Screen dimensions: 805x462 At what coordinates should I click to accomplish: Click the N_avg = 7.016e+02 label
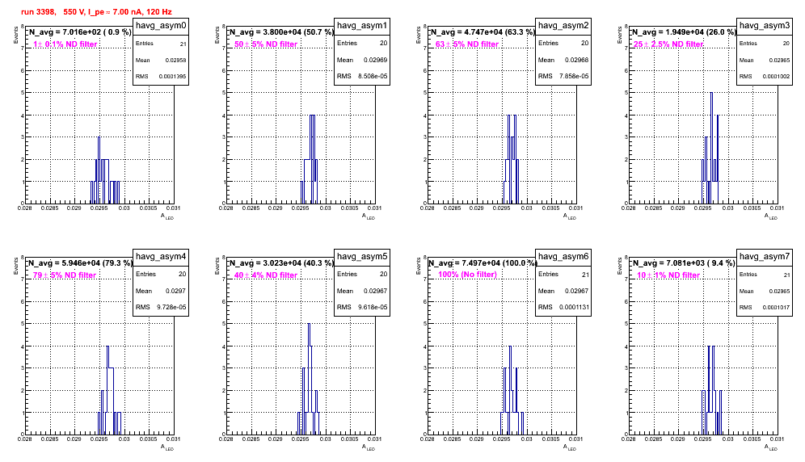[x=79, y=32]
